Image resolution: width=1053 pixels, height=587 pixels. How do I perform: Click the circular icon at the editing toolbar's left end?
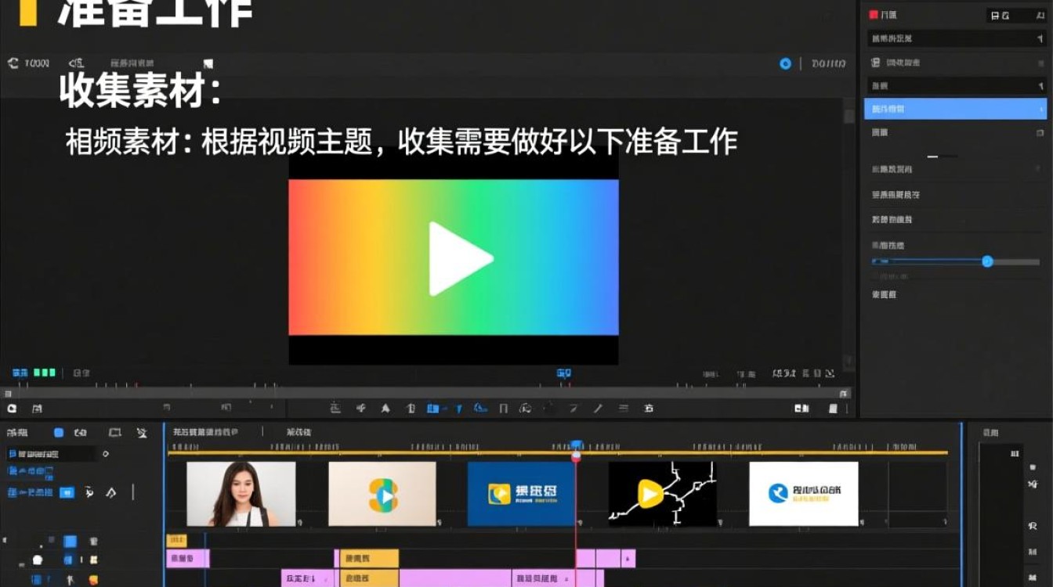pyautogui.click(x=12, y=408)
